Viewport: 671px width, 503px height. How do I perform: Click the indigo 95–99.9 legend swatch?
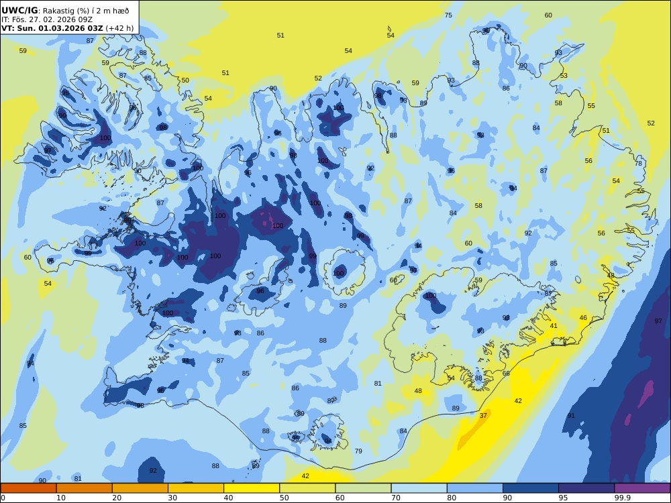[x=586, y=488]
